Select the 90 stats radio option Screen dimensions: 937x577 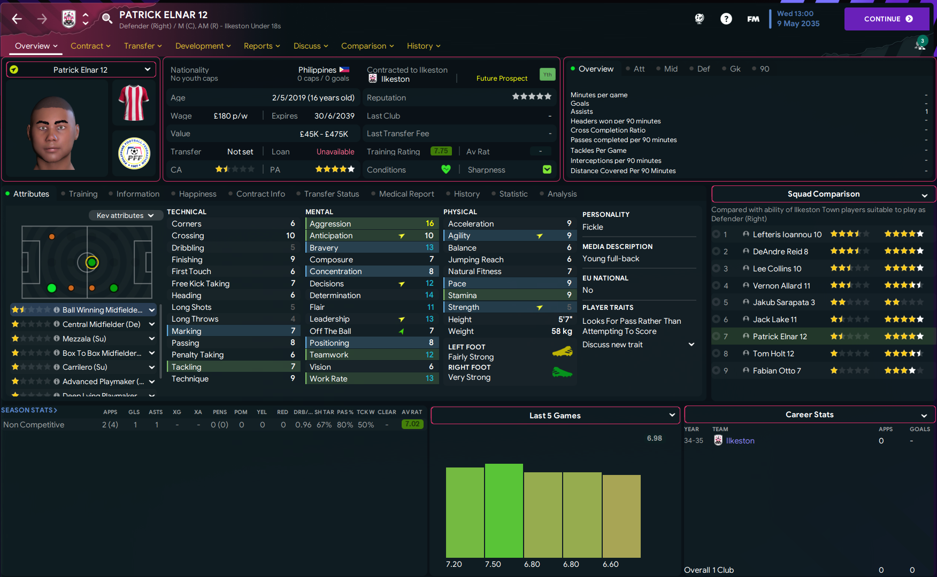(761, 69)
